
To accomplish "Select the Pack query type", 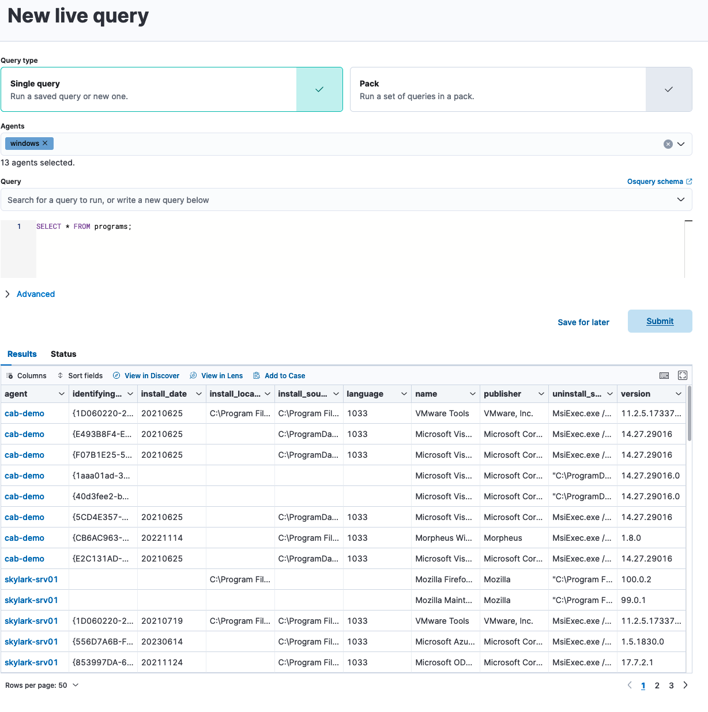I will click(x=521, y=89).
